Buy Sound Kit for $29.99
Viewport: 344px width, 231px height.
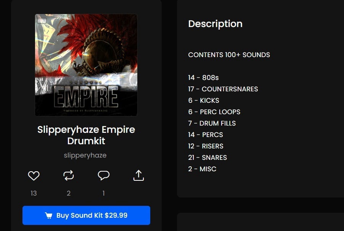(86, 215)
